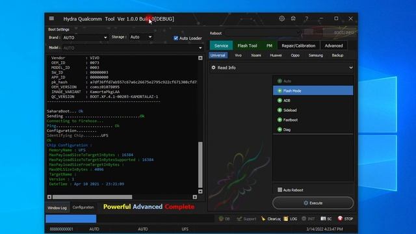Click the LOG icon in bottom toolbar

coord(286,218)
